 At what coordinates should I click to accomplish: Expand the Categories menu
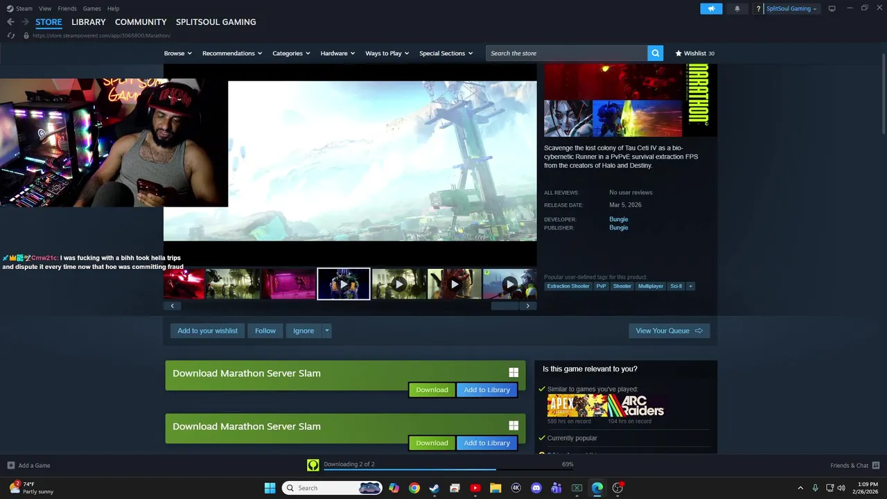click(x=291, y=53)
